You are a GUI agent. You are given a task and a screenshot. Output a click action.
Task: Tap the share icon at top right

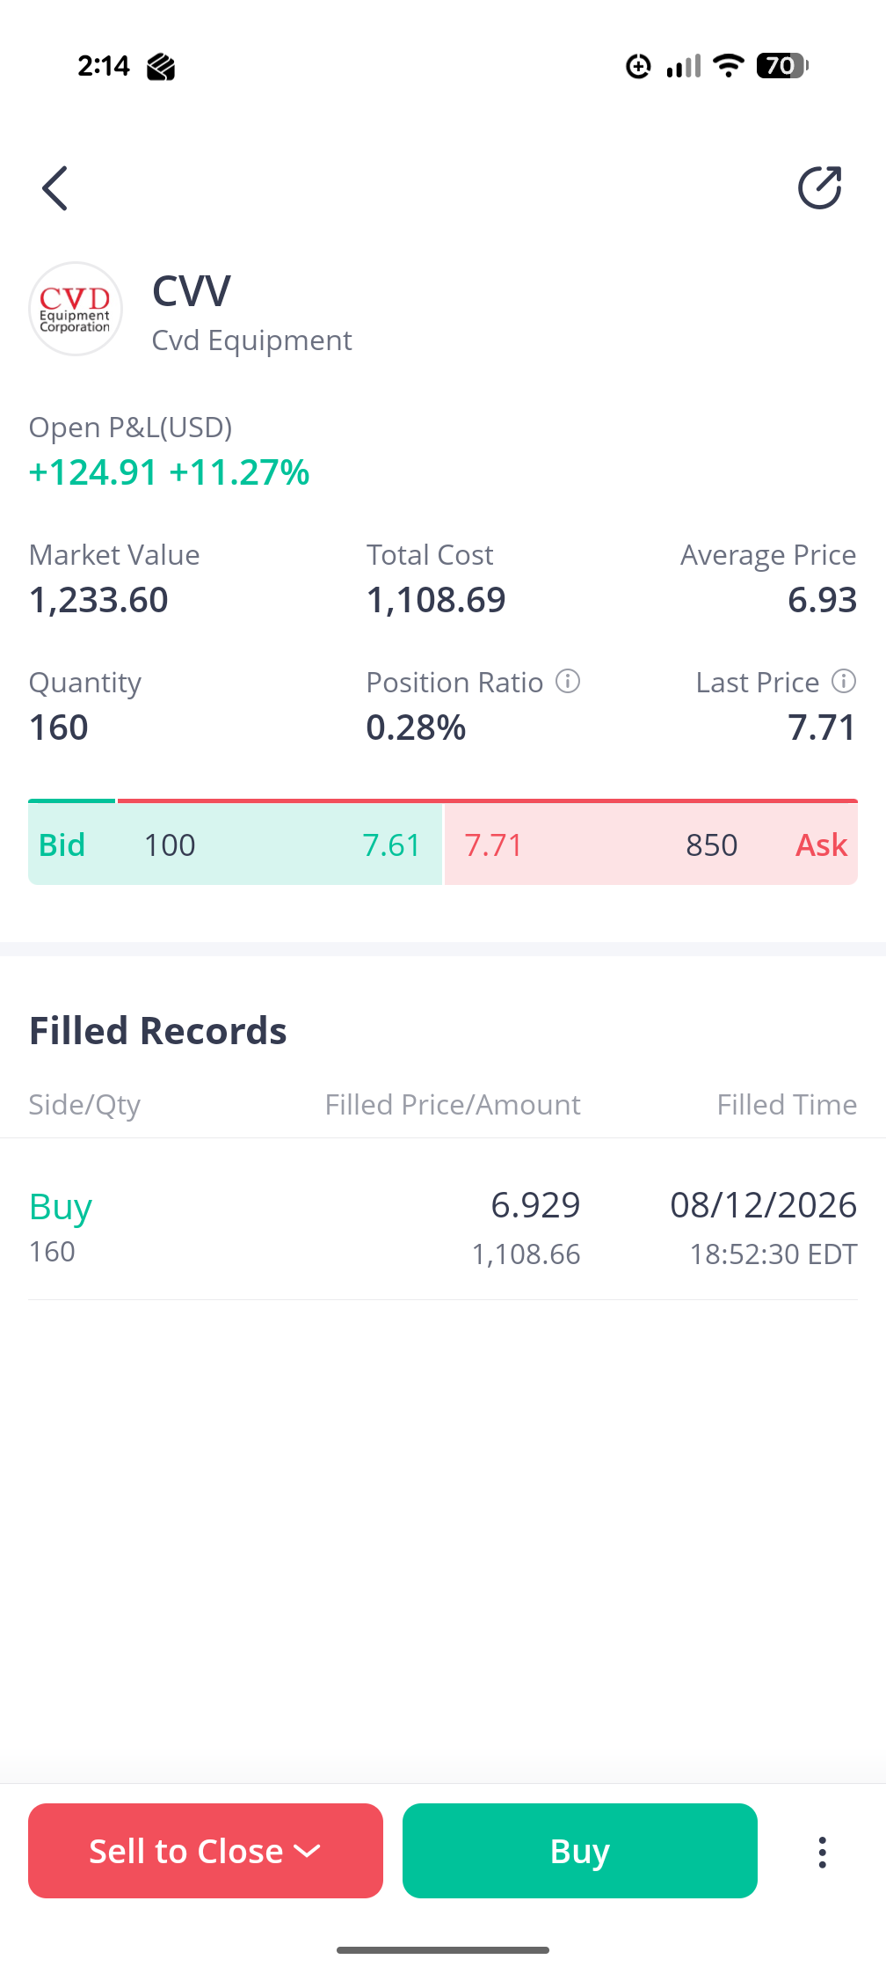[x=819, y=187]
